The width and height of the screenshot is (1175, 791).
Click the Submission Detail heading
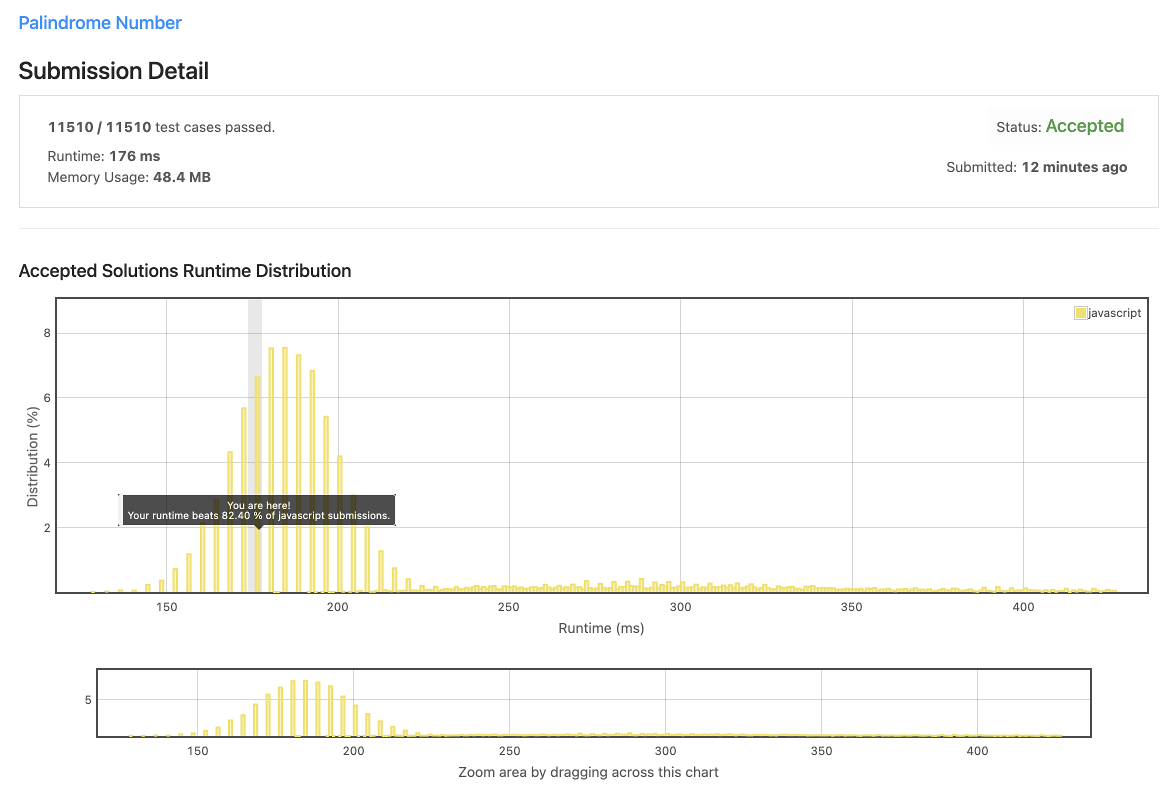click(113, 70)
